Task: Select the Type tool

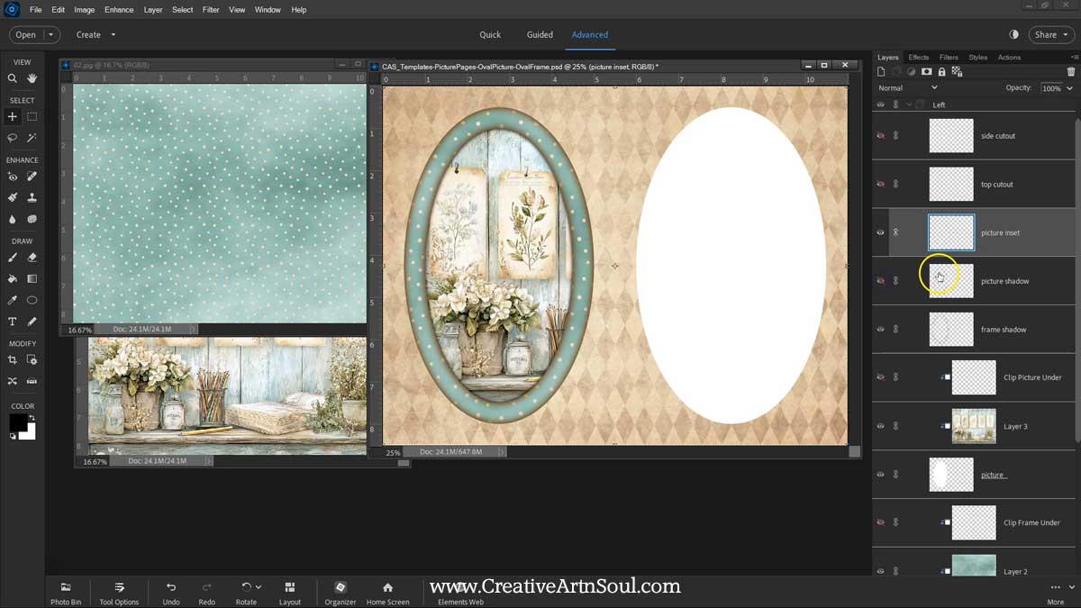Action: (13, 322)
